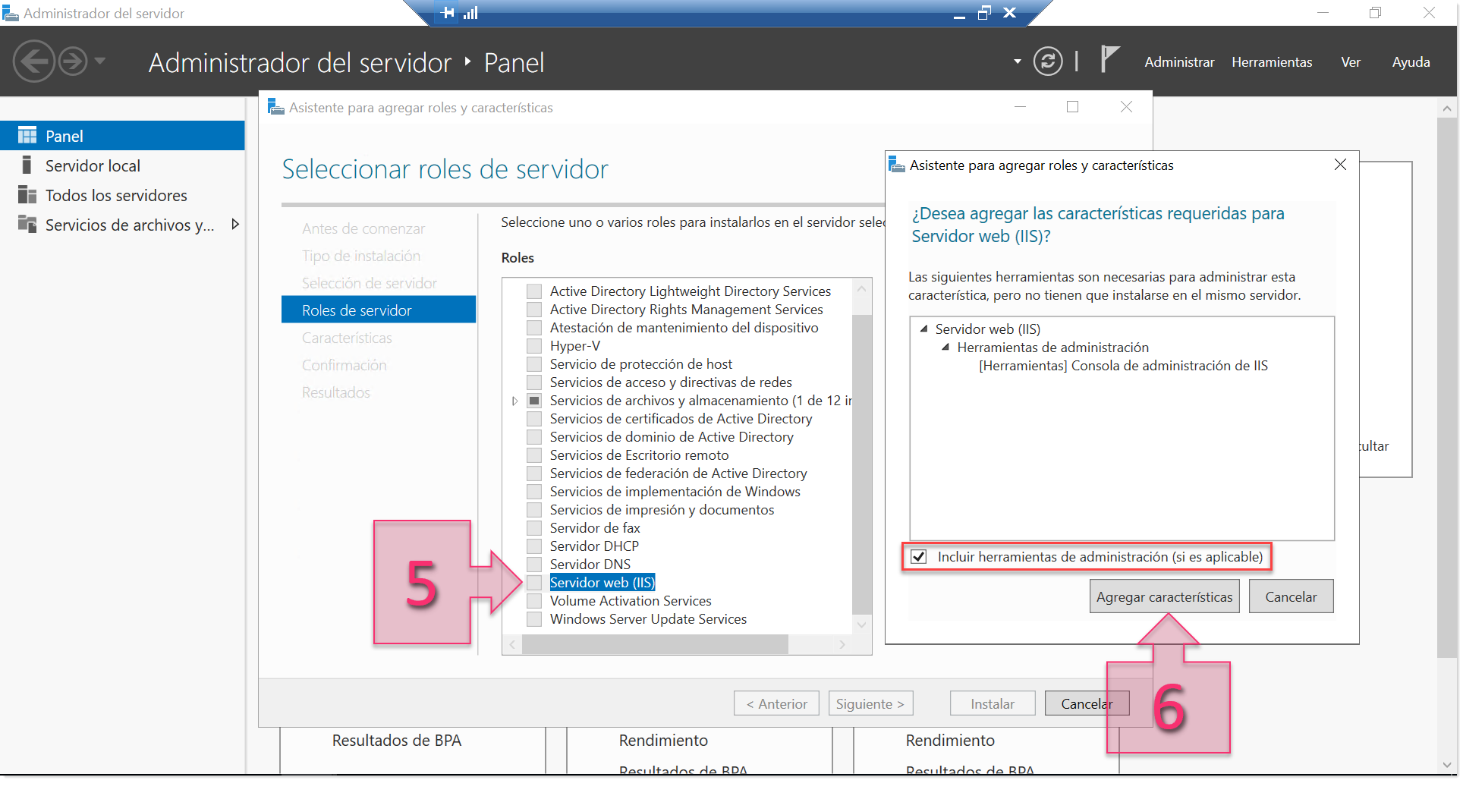Click the roles list vertical scrollbar
The width and height of the screenshot is (1463, 796).
tap(861, 455)
